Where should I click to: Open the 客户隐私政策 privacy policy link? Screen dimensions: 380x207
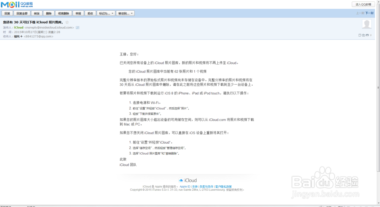tap(223, 187)
